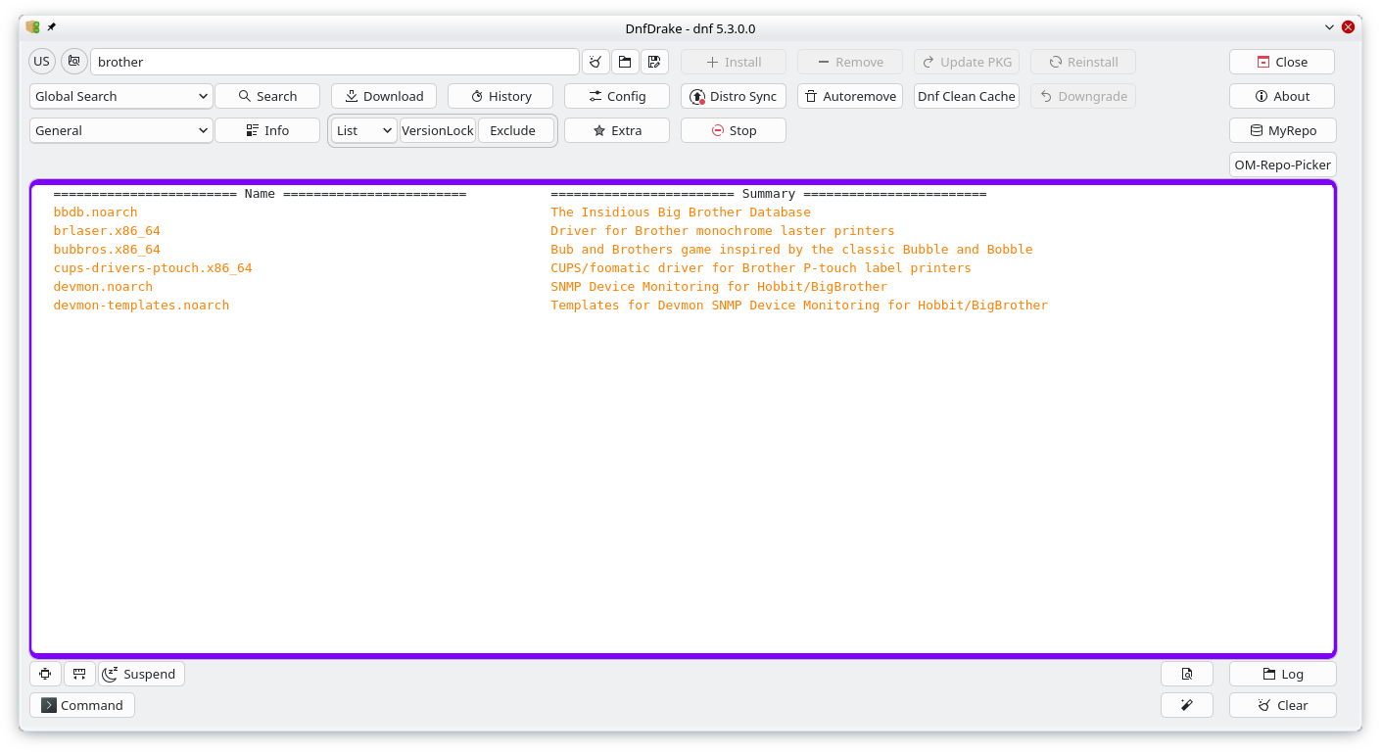Image resolution: width=1381 pixels, height=754 pixels.
Task: Click the document search icon left of Log
Action: pyautogui.click(x=1186, y=674)
